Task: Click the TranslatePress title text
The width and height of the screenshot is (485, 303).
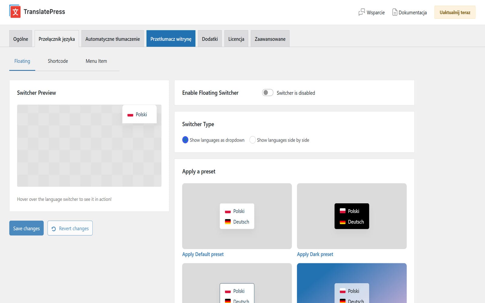Action: click(x=44, y=12)
